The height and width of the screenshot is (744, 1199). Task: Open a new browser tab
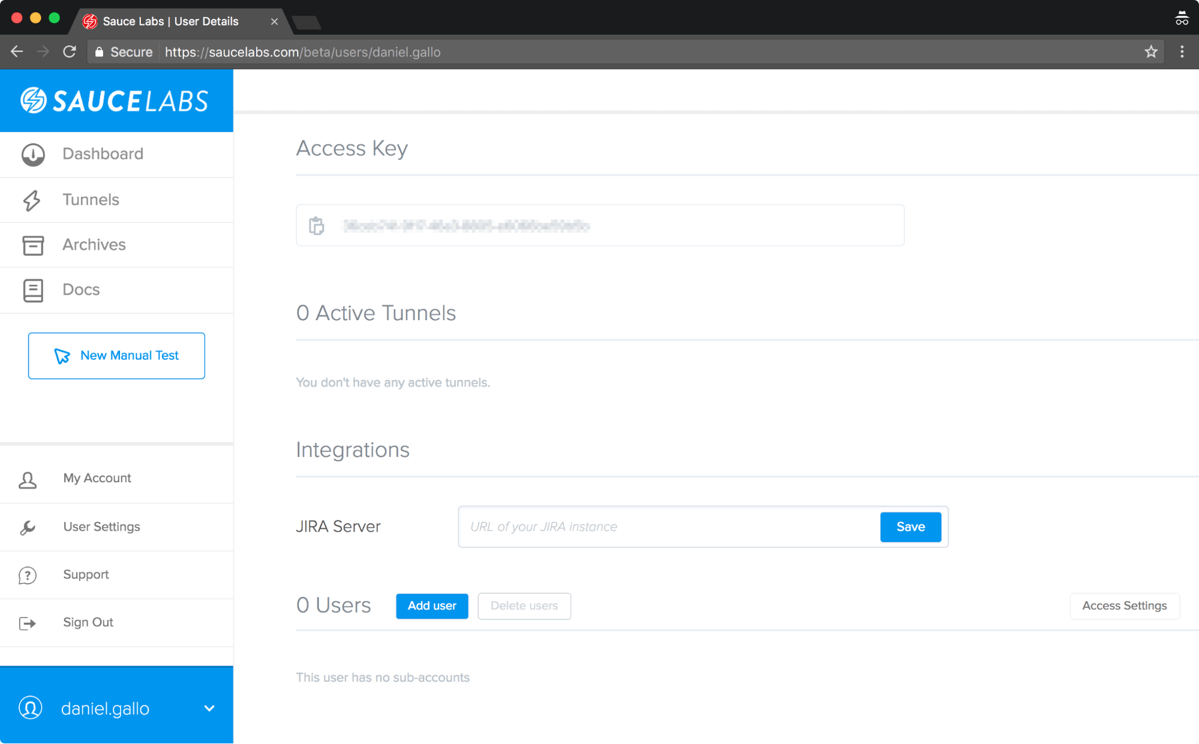pos(307,23)
